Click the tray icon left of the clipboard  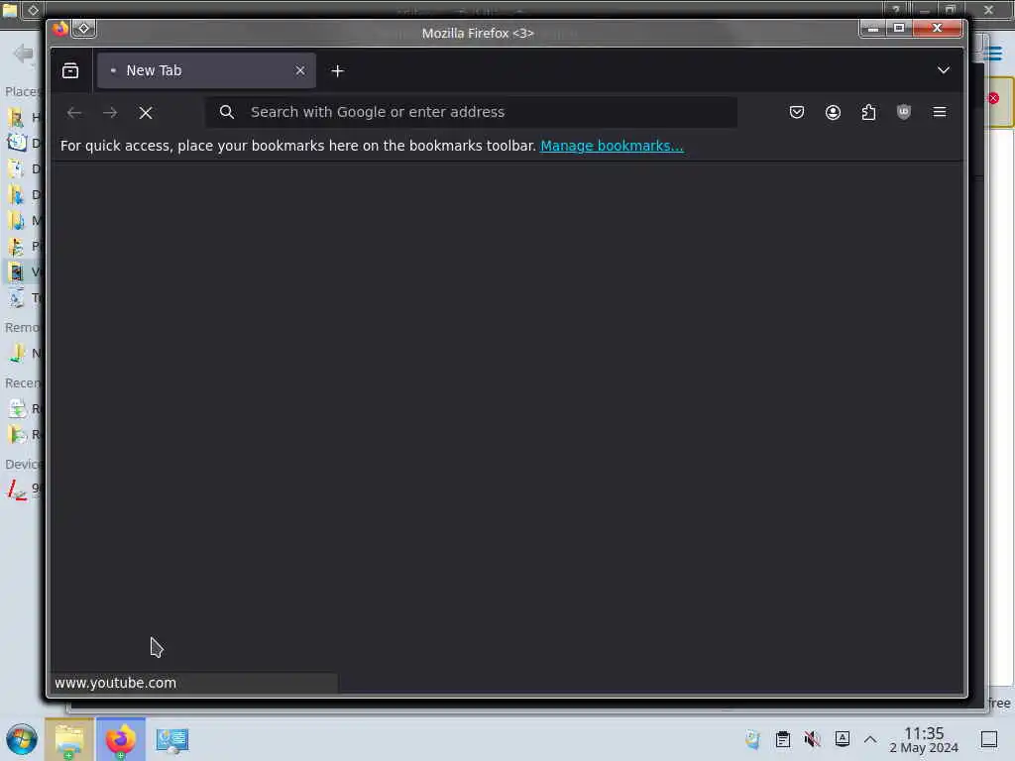(x=753, y=739)
